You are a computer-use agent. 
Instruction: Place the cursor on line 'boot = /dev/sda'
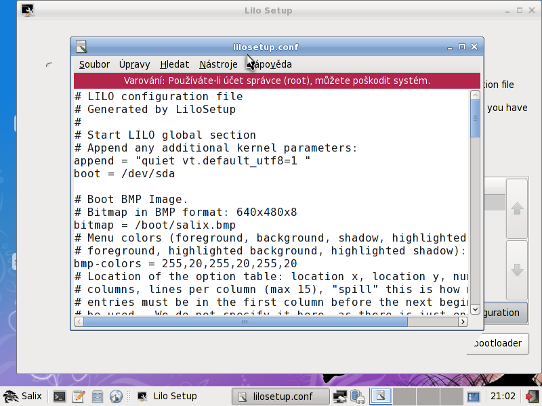point(125,174)
